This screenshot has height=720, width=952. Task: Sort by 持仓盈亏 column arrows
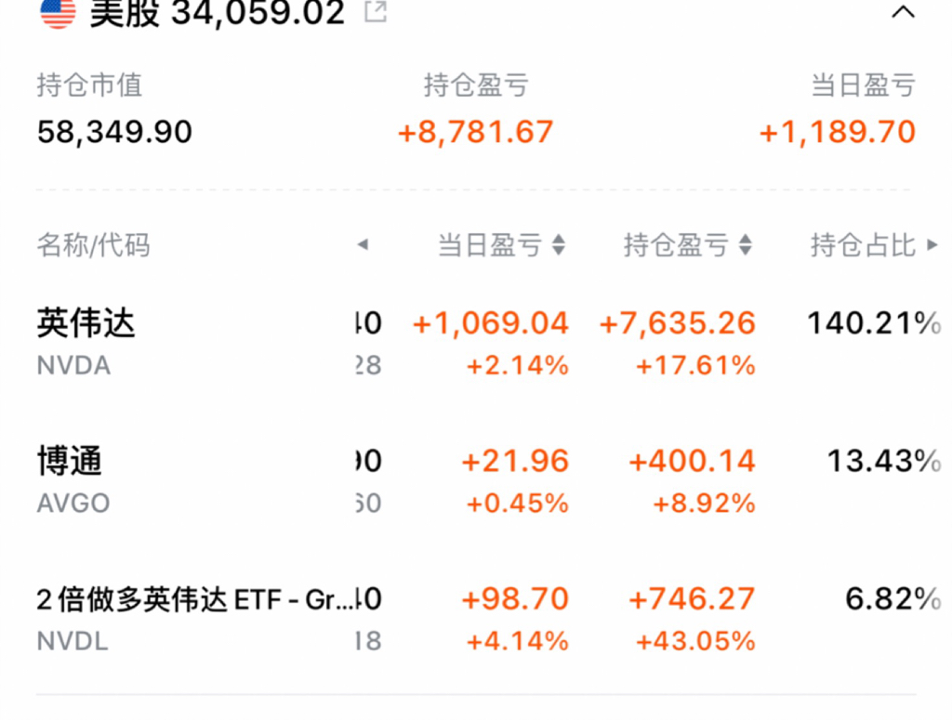tap(746, 245)
